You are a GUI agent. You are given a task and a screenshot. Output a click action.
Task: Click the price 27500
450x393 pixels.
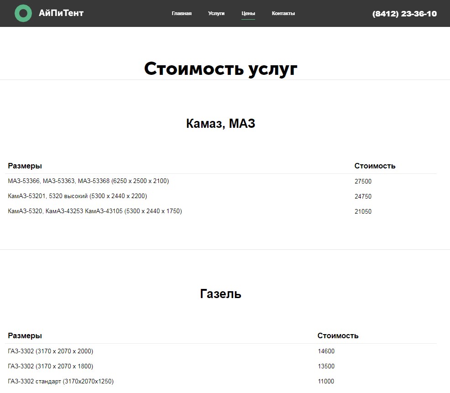pyautogui.click(x=363, y=181)
